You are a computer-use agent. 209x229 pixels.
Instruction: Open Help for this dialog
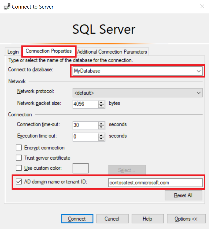click(x=148, y=219)
